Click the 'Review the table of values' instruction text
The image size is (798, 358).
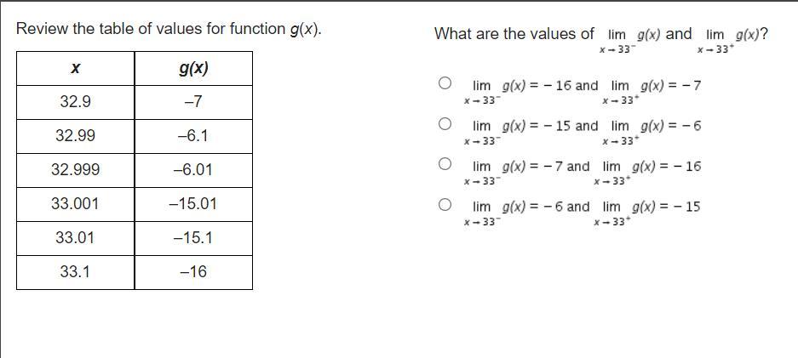pyautogui.click(x=169, y=29)
